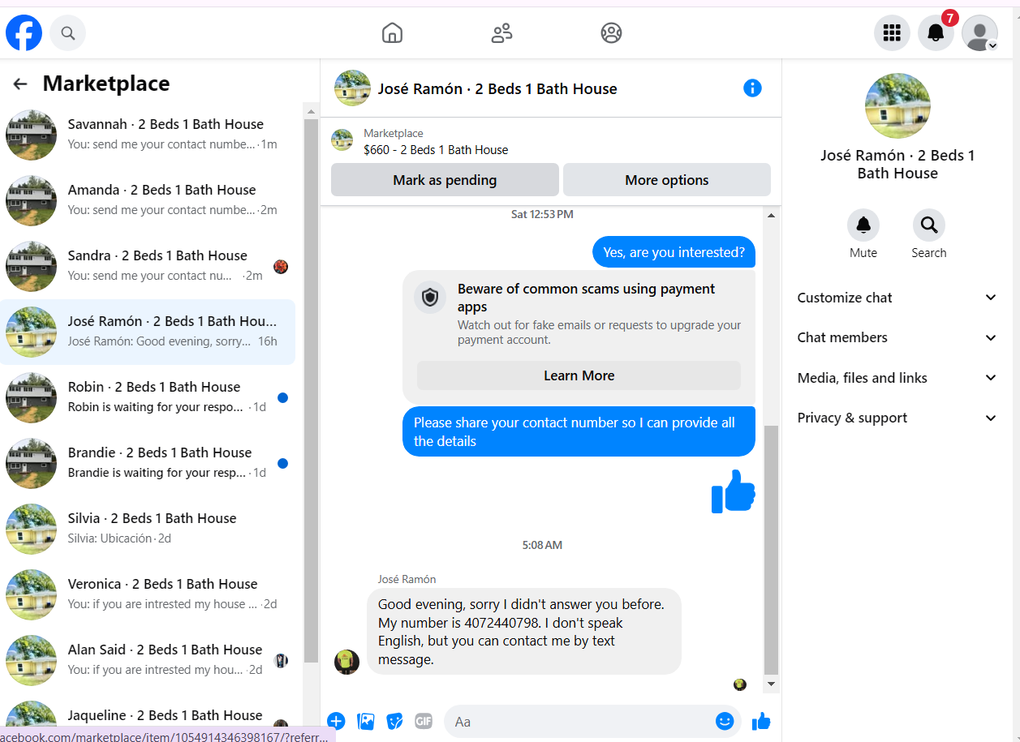Click the Marketplace heading
This screenshot has height=742, width=1020.
(x=106, y=84)
